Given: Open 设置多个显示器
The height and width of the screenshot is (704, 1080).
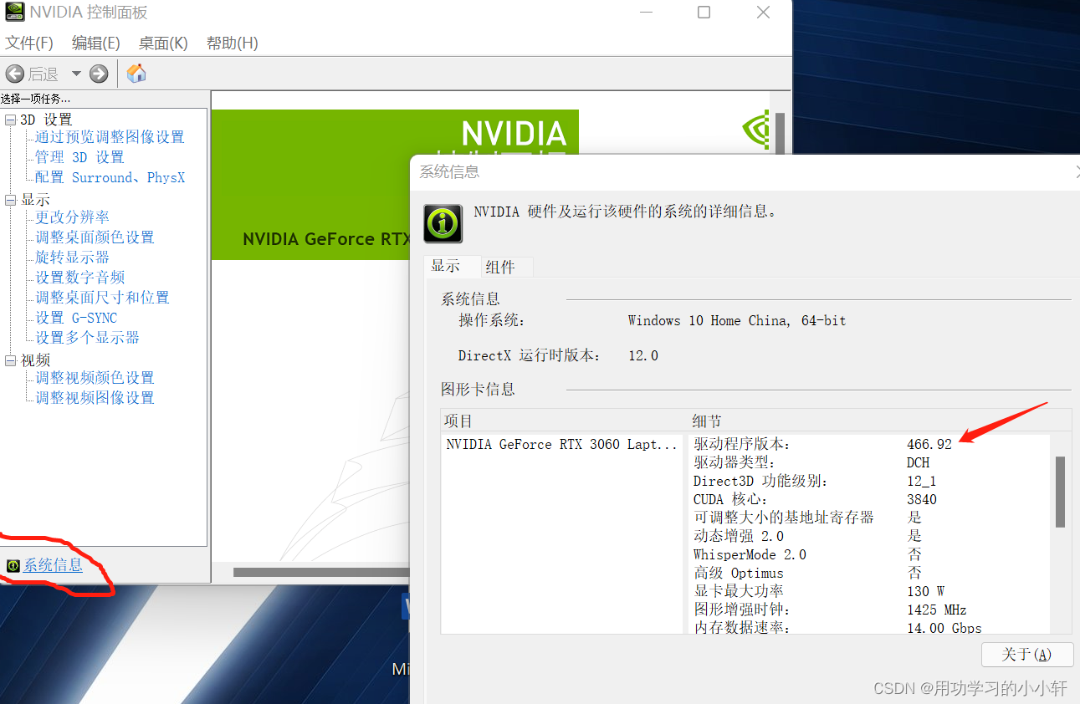Looking at the screenshot, I should point(87,338).
